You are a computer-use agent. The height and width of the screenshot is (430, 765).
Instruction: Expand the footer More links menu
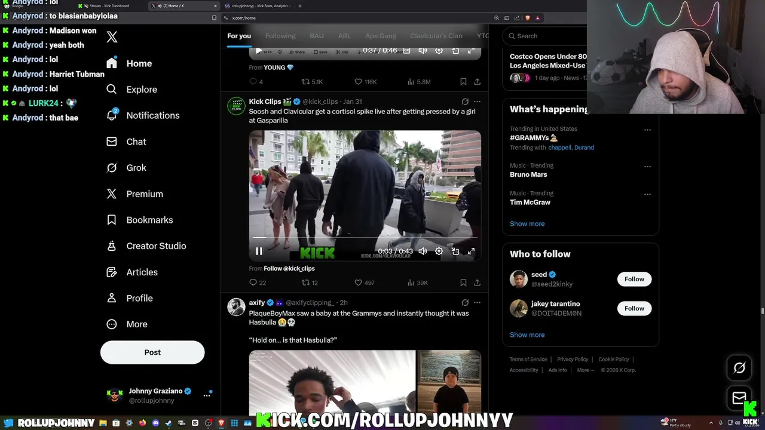coord(586,370)
